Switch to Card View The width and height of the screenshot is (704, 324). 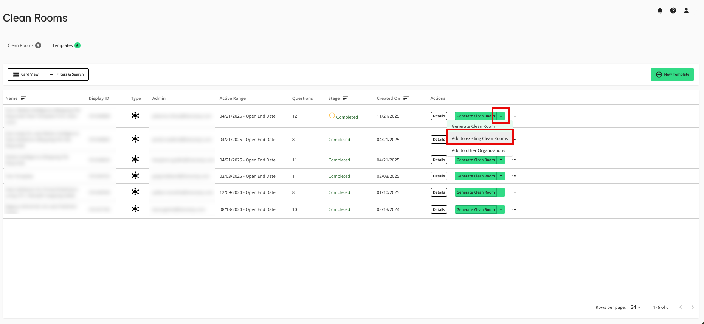point(26,74)
